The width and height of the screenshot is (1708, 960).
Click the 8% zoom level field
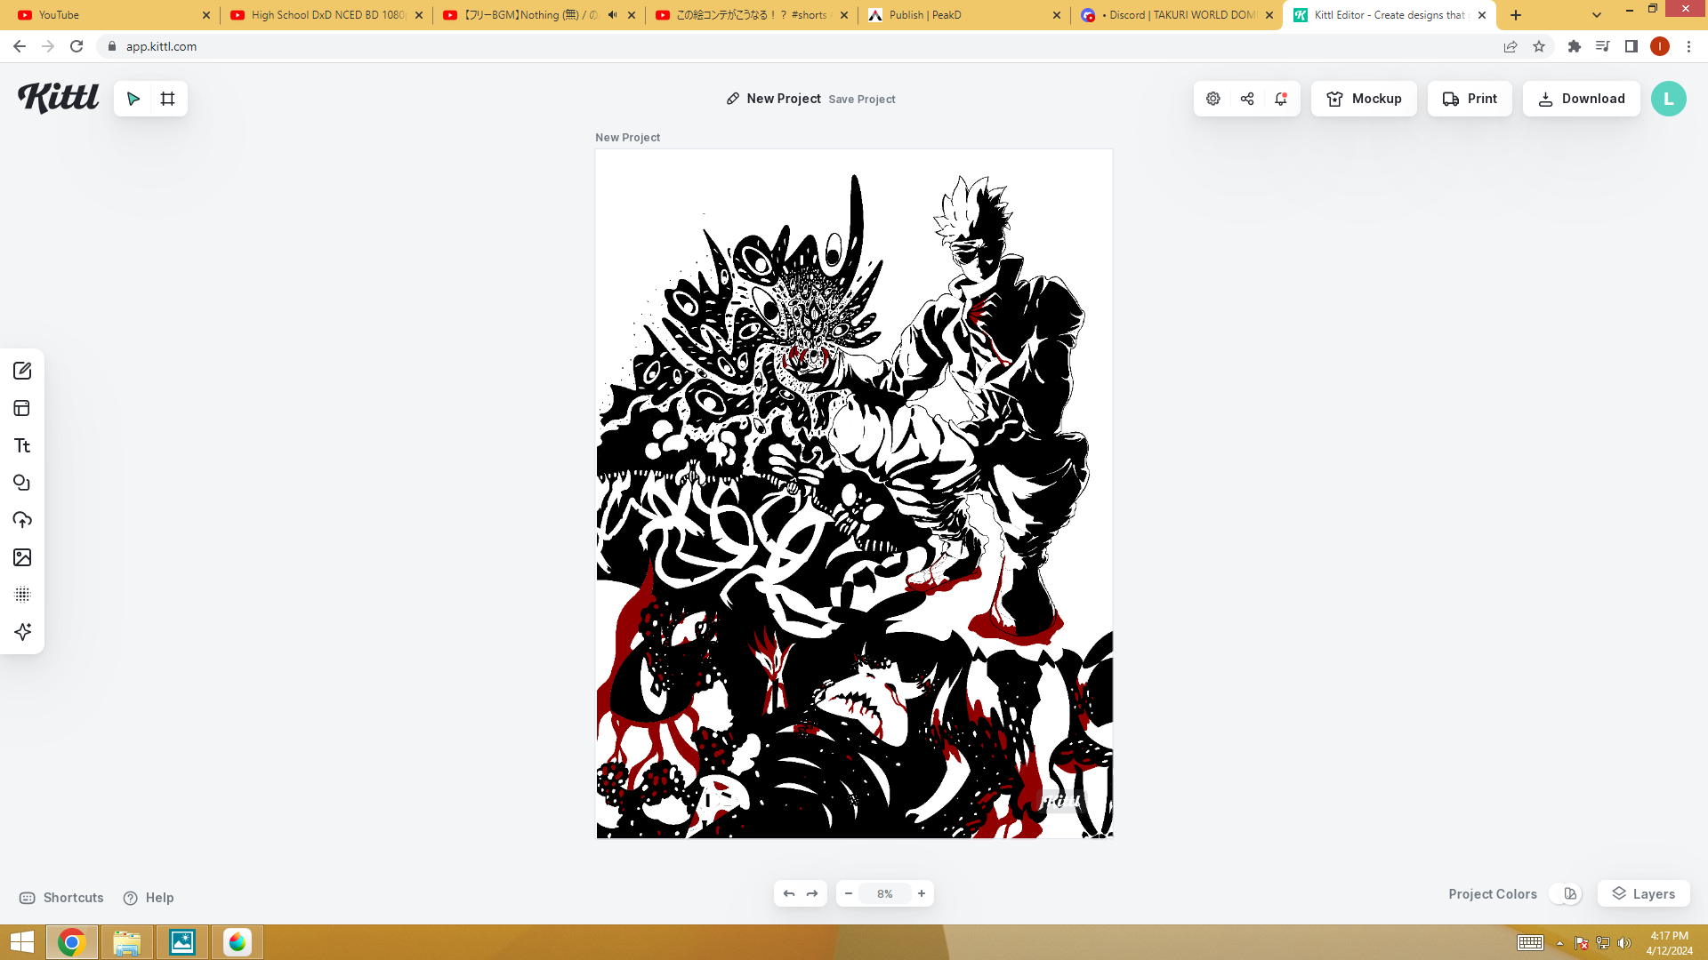tap(885, 893)
